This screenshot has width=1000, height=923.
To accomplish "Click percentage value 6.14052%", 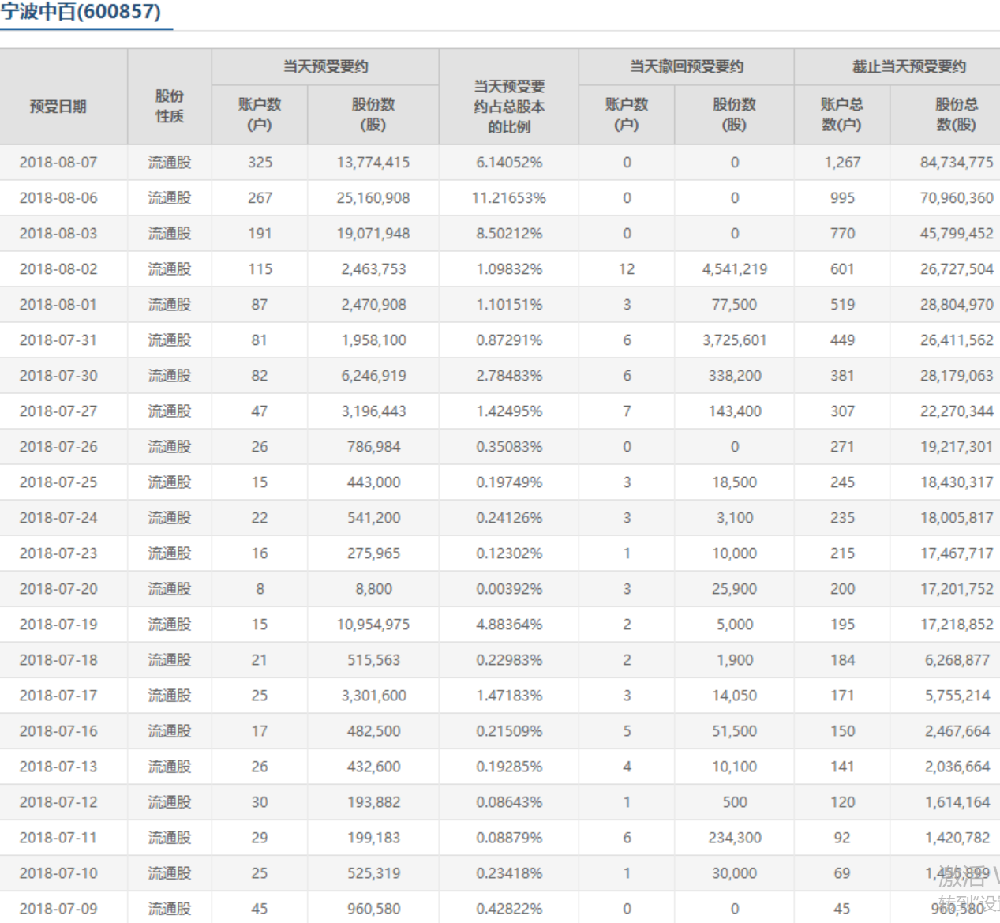I will click(509, 163).
